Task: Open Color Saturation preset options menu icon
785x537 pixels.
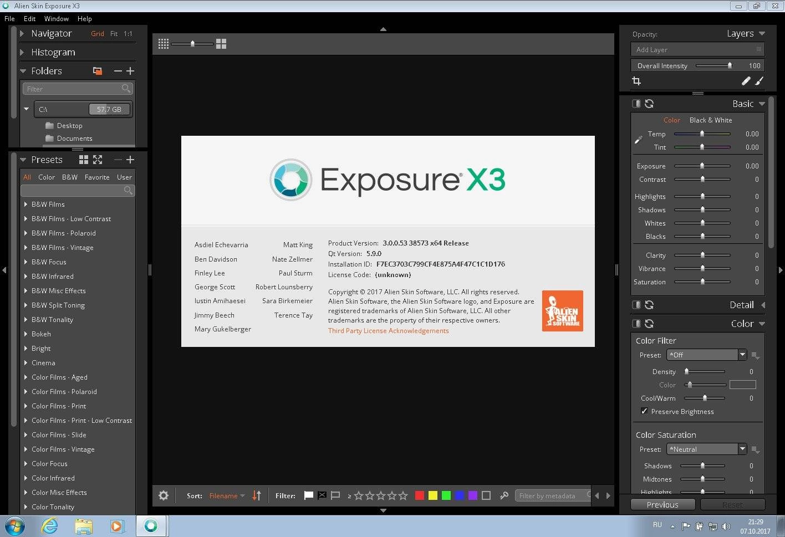Action: coord(755,449)
